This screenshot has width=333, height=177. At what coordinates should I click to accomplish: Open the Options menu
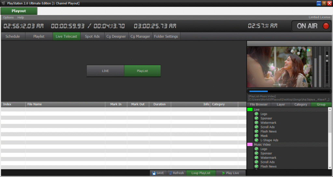coord(8,18)
